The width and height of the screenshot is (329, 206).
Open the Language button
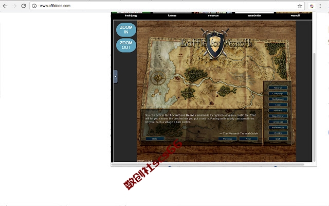[x=278, y=122]
